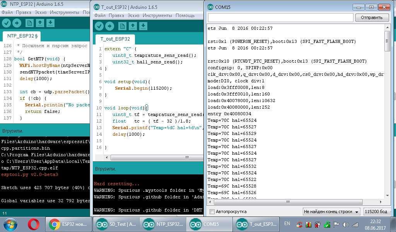This screenshot has width=396, height=232.
Task: Click Open sketch icon in T_out_ESP32 window
Action: coord(133,26)
